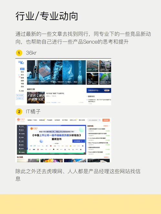Screen dimensions: 161x214
Task: Open the aerial landscape thumbnail beside 36kr hero
Action: [x=93, y=66]
